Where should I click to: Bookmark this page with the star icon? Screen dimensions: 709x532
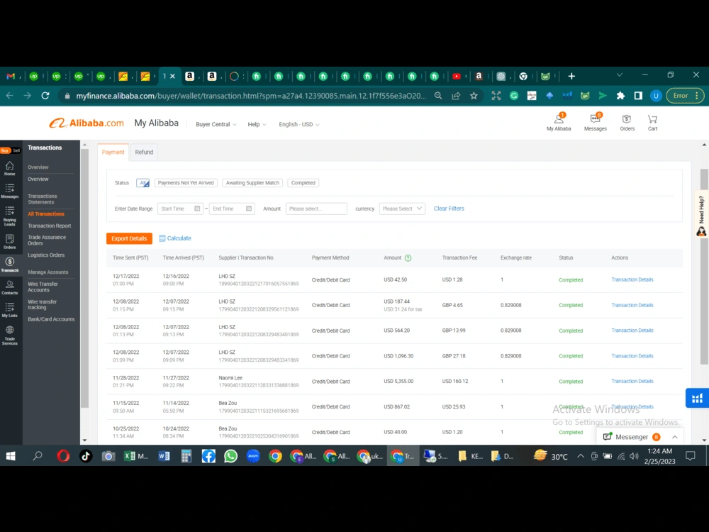point(474,96)
